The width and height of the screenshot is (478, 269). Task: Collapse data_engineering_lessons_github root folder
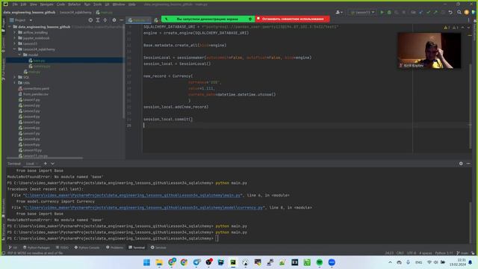pyautogui.click(x=10, y=27)
